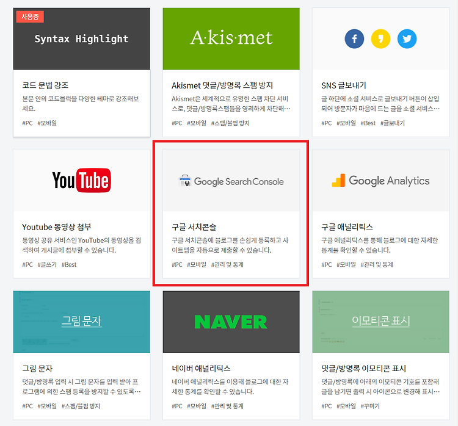The width and height of the screenshot is (458, 426).
Task: Click the Facebook icon in SNS card
Action: (x=354, y=38)
